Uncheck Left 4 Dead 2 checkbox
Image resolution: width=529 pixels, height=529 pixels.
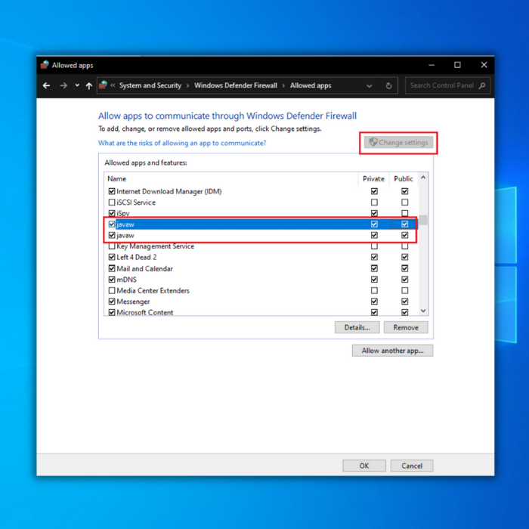click(x=112, y=257)
